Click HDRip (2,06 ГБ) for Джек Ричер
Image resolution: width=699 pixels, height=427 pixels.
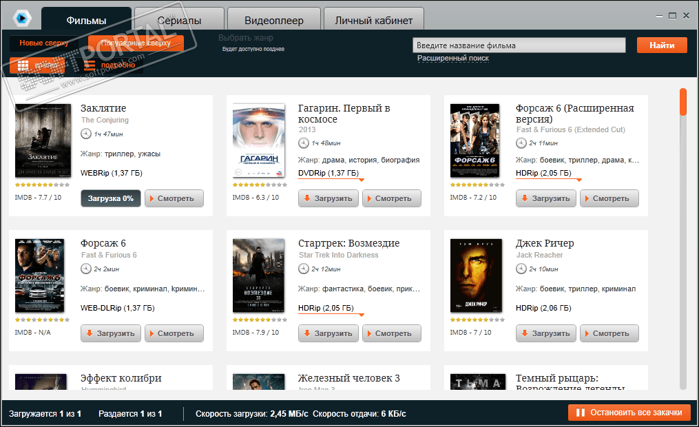pyautogui.click(x=543, y=308)
